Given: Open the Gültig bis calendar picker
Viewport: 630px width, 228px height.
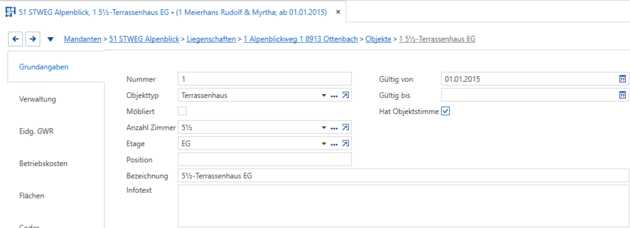Looking at the screenshot, I should (x=622, y=95).
